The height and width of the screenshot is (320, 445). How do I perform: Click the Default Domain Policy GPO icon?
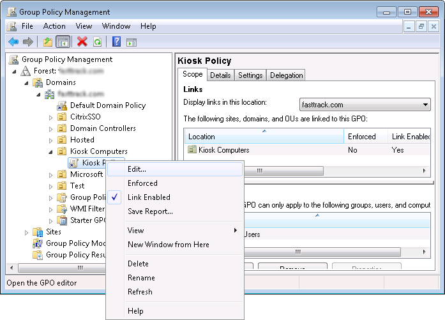coord(62,105)
